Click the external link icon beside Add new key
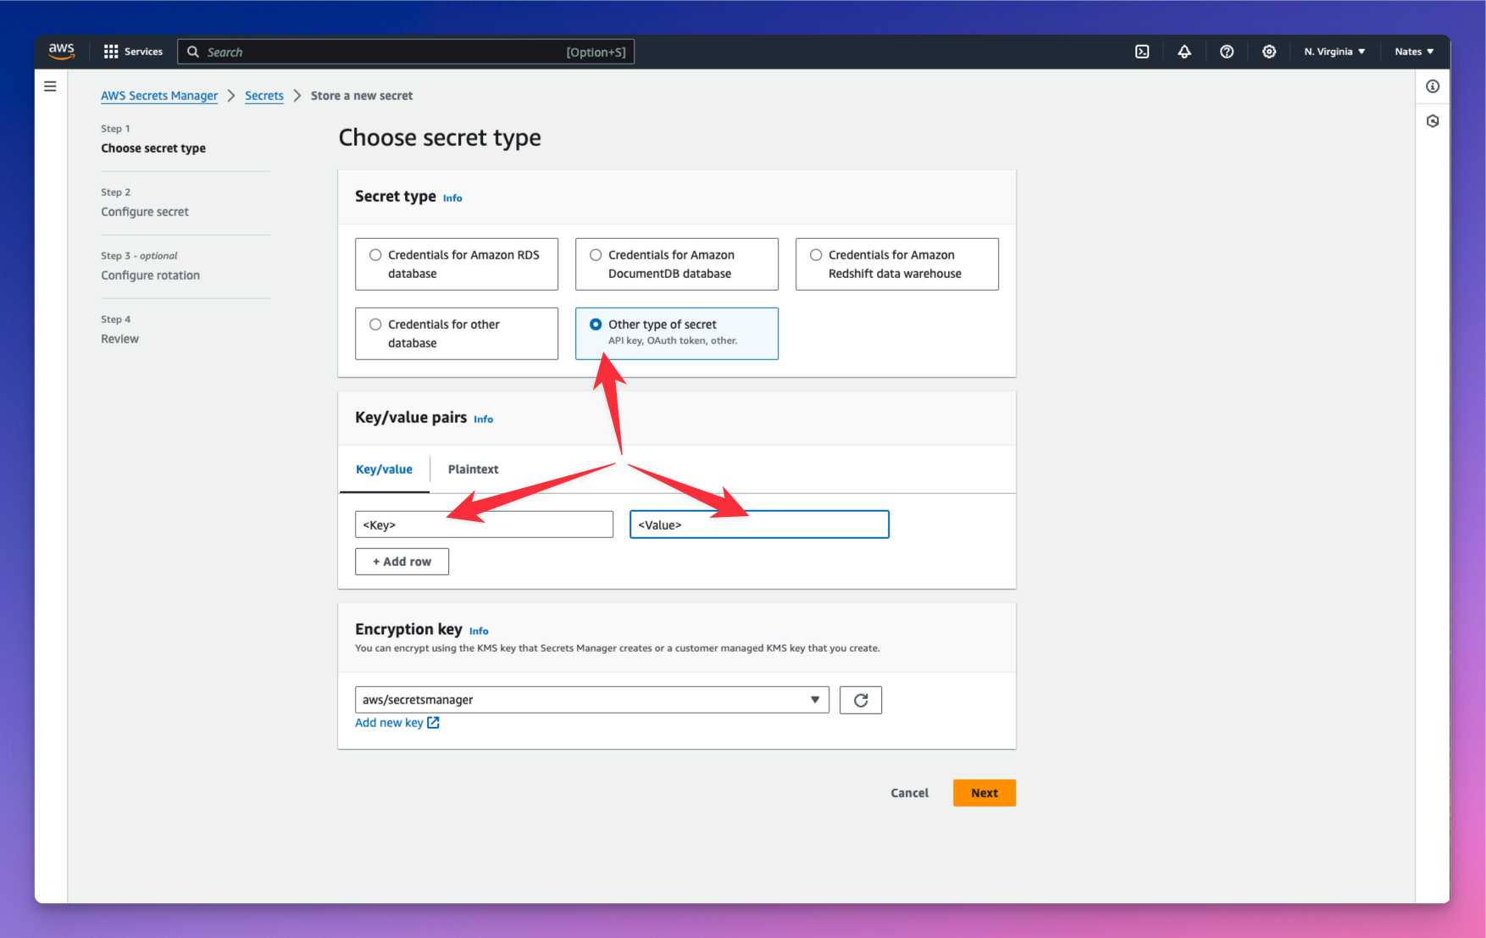This screenshot has height=938, width=1486. pyautogui.click(x=433, y=723)
